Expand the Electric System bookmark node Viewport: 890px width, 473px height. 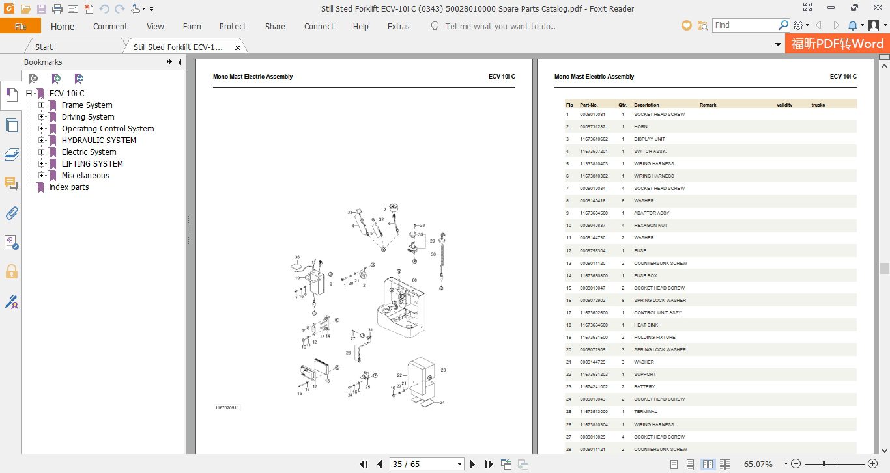coord(42,152)
